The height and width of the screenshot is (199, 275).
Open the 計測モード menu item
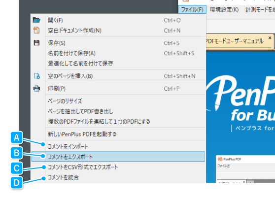(x=260, y=9)
